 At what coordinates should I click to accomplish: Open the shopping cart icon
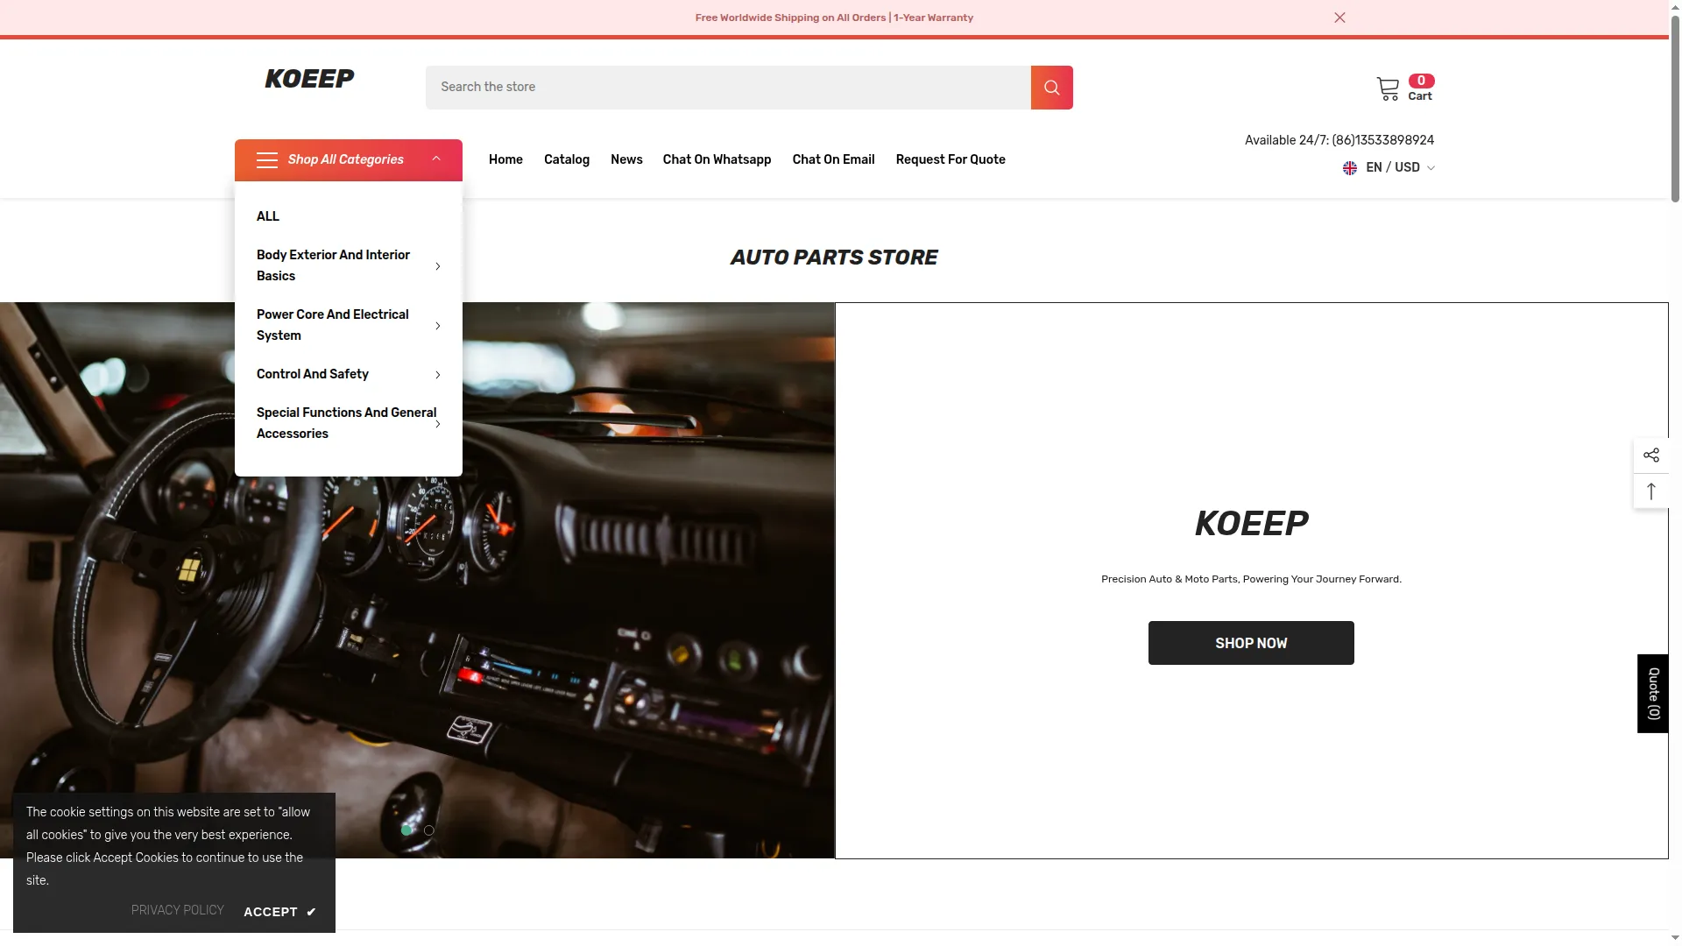(x=1388, y=88)
